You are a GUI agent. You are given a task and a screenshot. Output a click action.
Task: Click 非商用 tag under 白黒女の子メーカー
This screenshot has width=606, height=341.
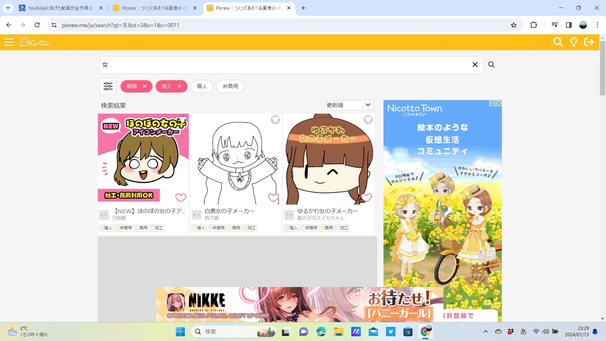pyautogui.click(x=217, y=228)
